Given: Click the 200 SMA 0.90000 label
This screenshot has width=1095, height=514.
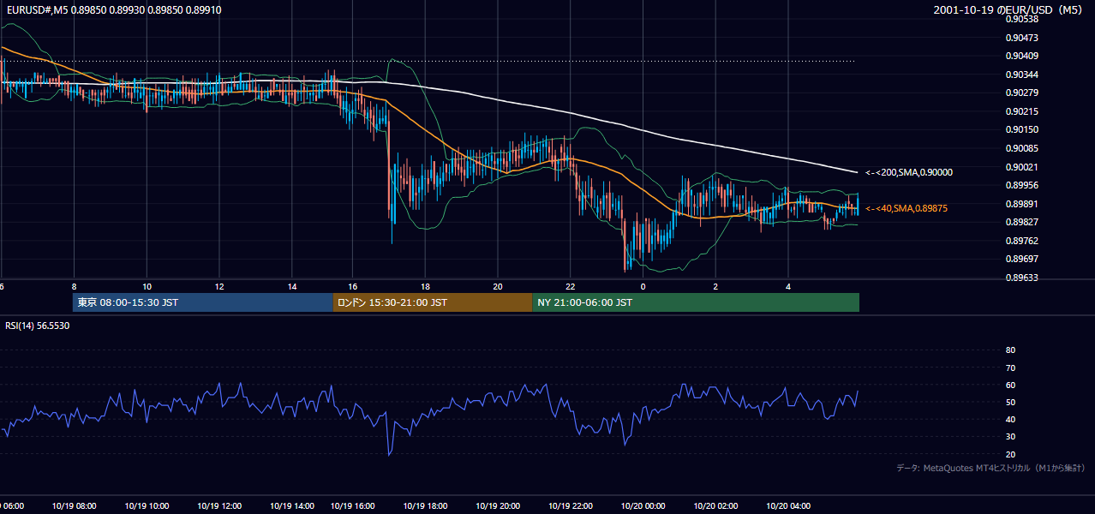Looking at the screenshot, I should pos(909,172).
